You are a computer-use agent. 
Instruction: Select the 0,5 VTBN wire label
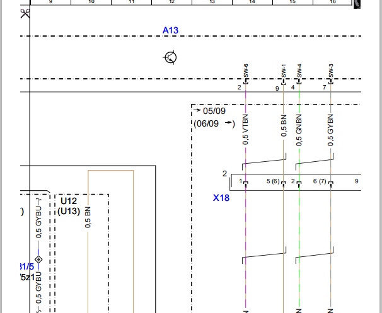245,130
